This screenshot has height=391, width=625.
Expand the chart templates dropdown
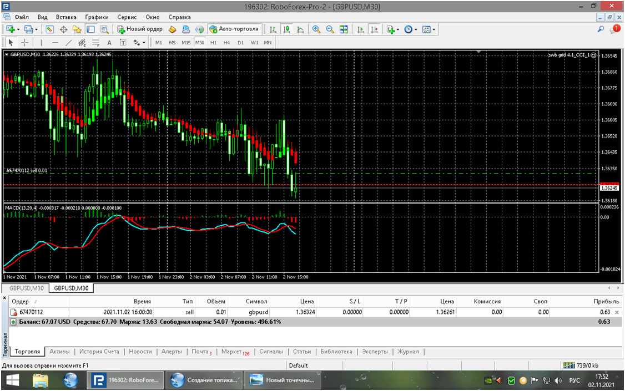pos(429,29)
